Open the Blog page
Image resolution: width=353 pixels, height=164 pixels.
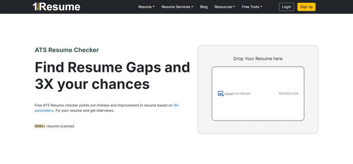pyautogui.click(x=204, y=7)
